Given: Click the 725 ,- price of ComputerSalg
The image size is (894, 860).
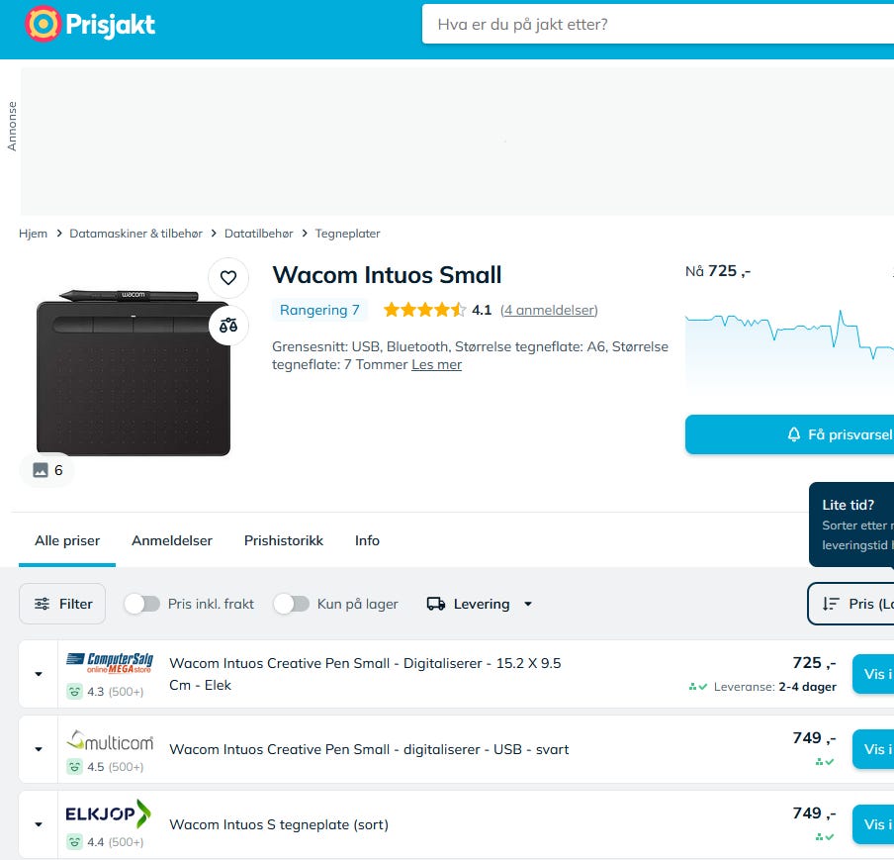Looking at the screenshot, I should tap(814, 662).
